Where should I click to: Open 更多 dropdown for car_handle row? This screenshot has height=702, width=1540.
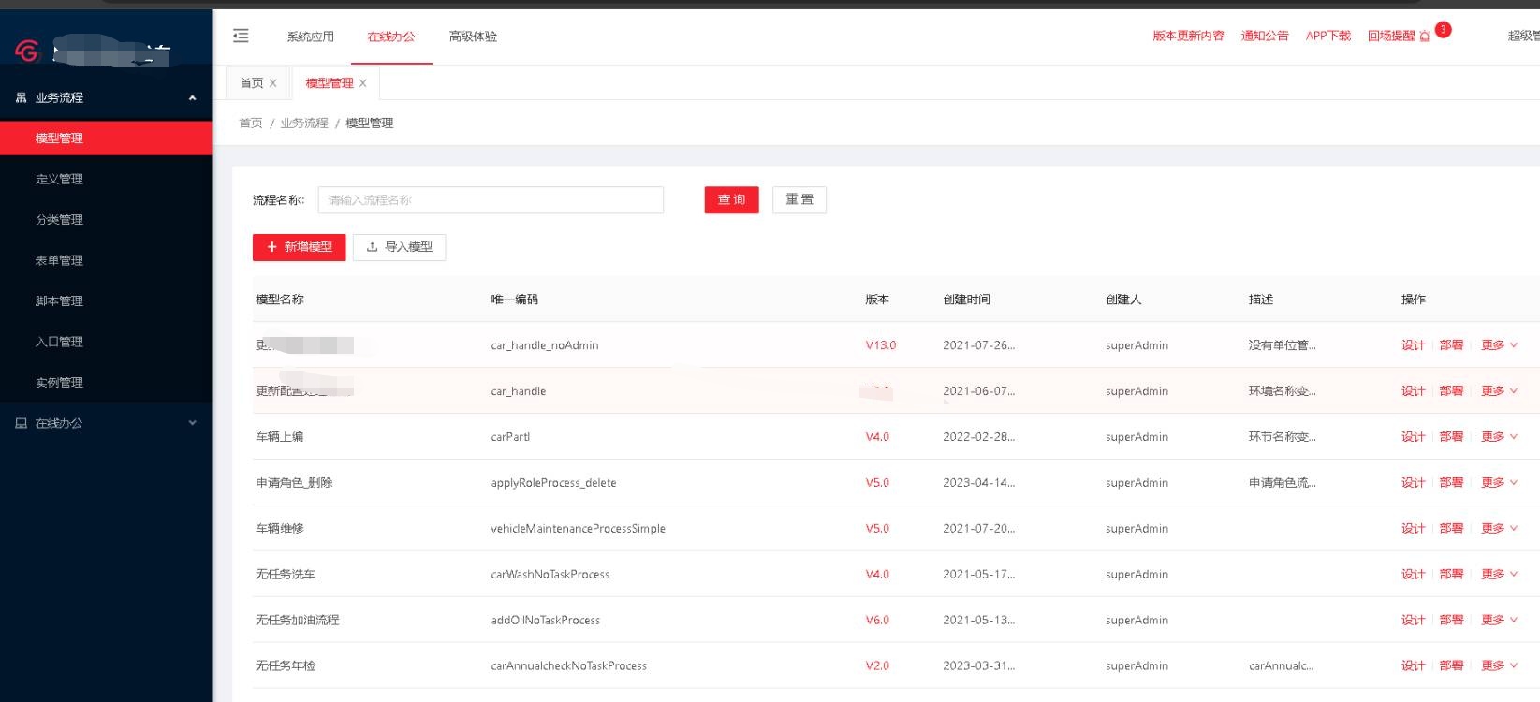(x=1499, y=391)
